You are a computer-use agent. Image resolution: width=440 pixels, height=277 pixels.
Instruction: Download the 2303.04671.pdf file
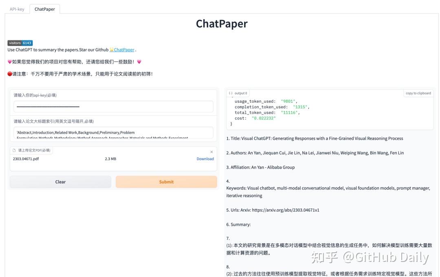pos(205,159)
